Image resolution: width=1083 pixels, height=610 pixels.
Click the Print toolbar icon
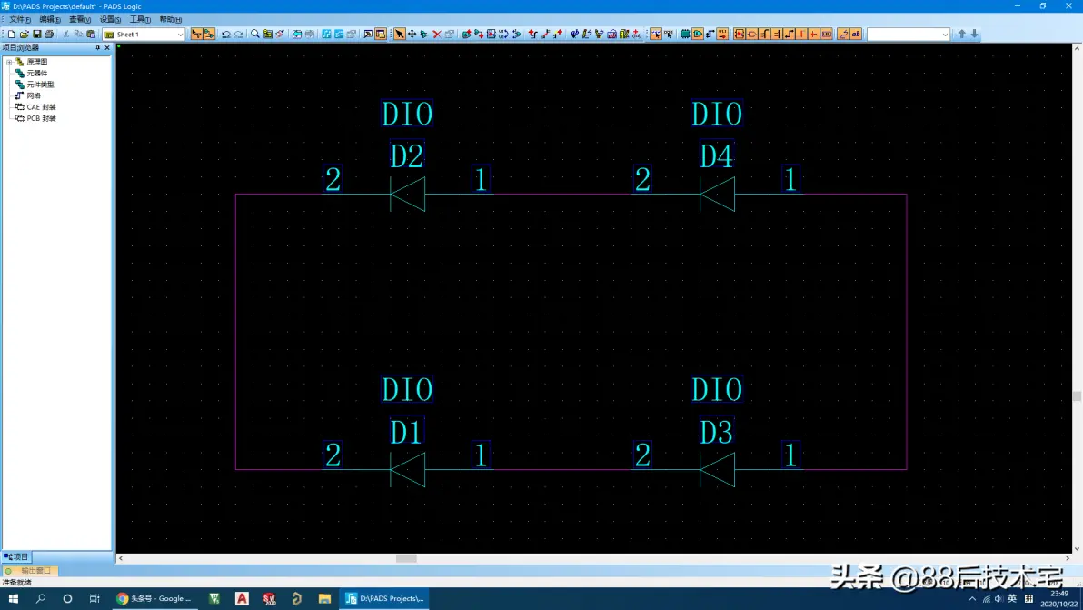49,34
